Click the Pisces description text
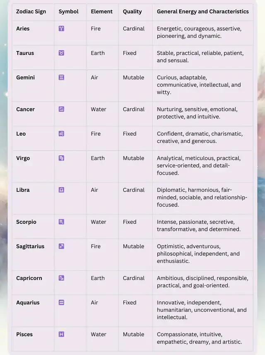 click(x=199, y=338)
